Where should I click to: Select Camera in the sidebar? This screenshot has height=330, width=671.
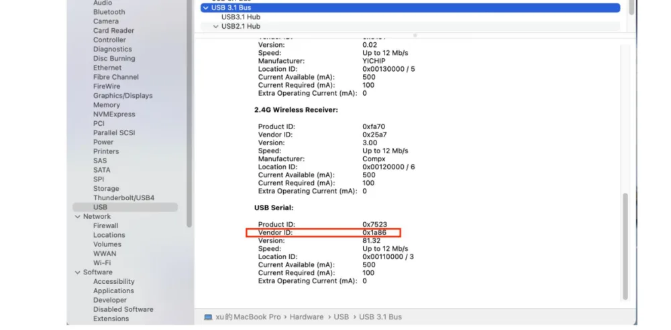tap(106, 21)
